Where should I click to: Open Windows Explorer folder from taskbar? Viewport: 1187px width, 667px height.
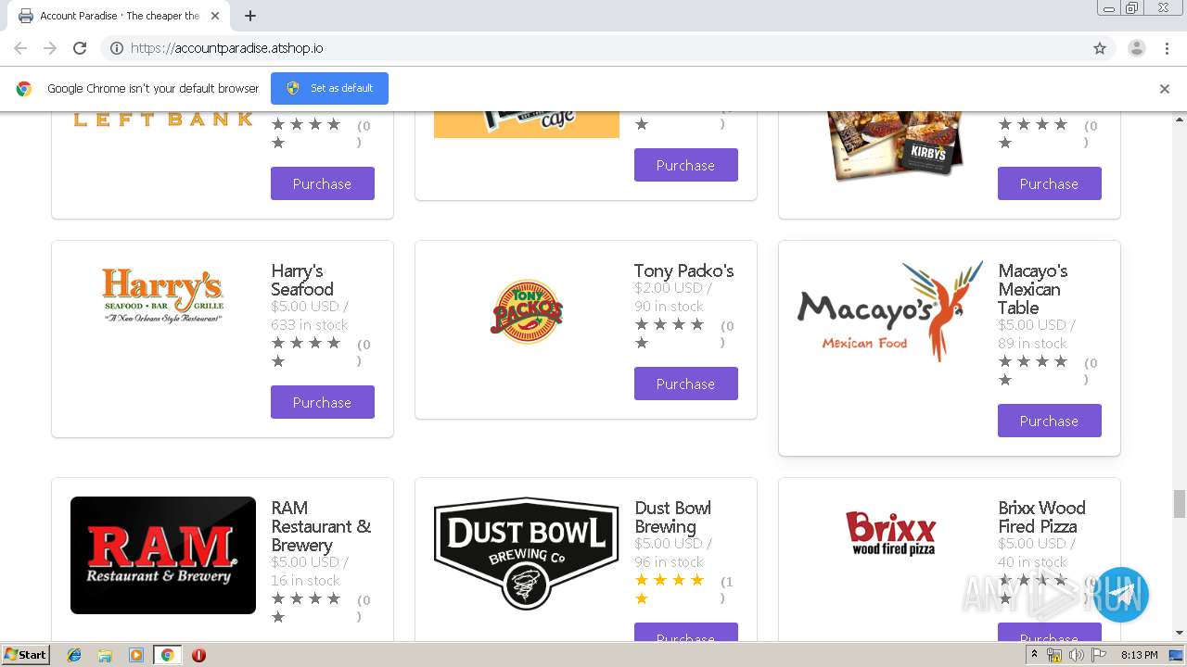pyautogui.click(x=105, y=655)
